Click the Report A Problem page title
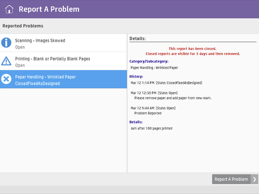The image size is (259, 194). [49, 9]
